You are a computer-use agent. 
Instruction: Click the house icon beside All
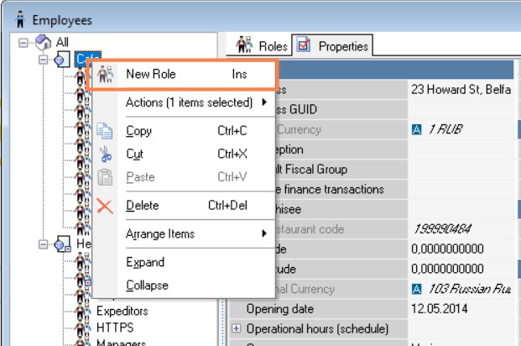click(x=43, y=42)
